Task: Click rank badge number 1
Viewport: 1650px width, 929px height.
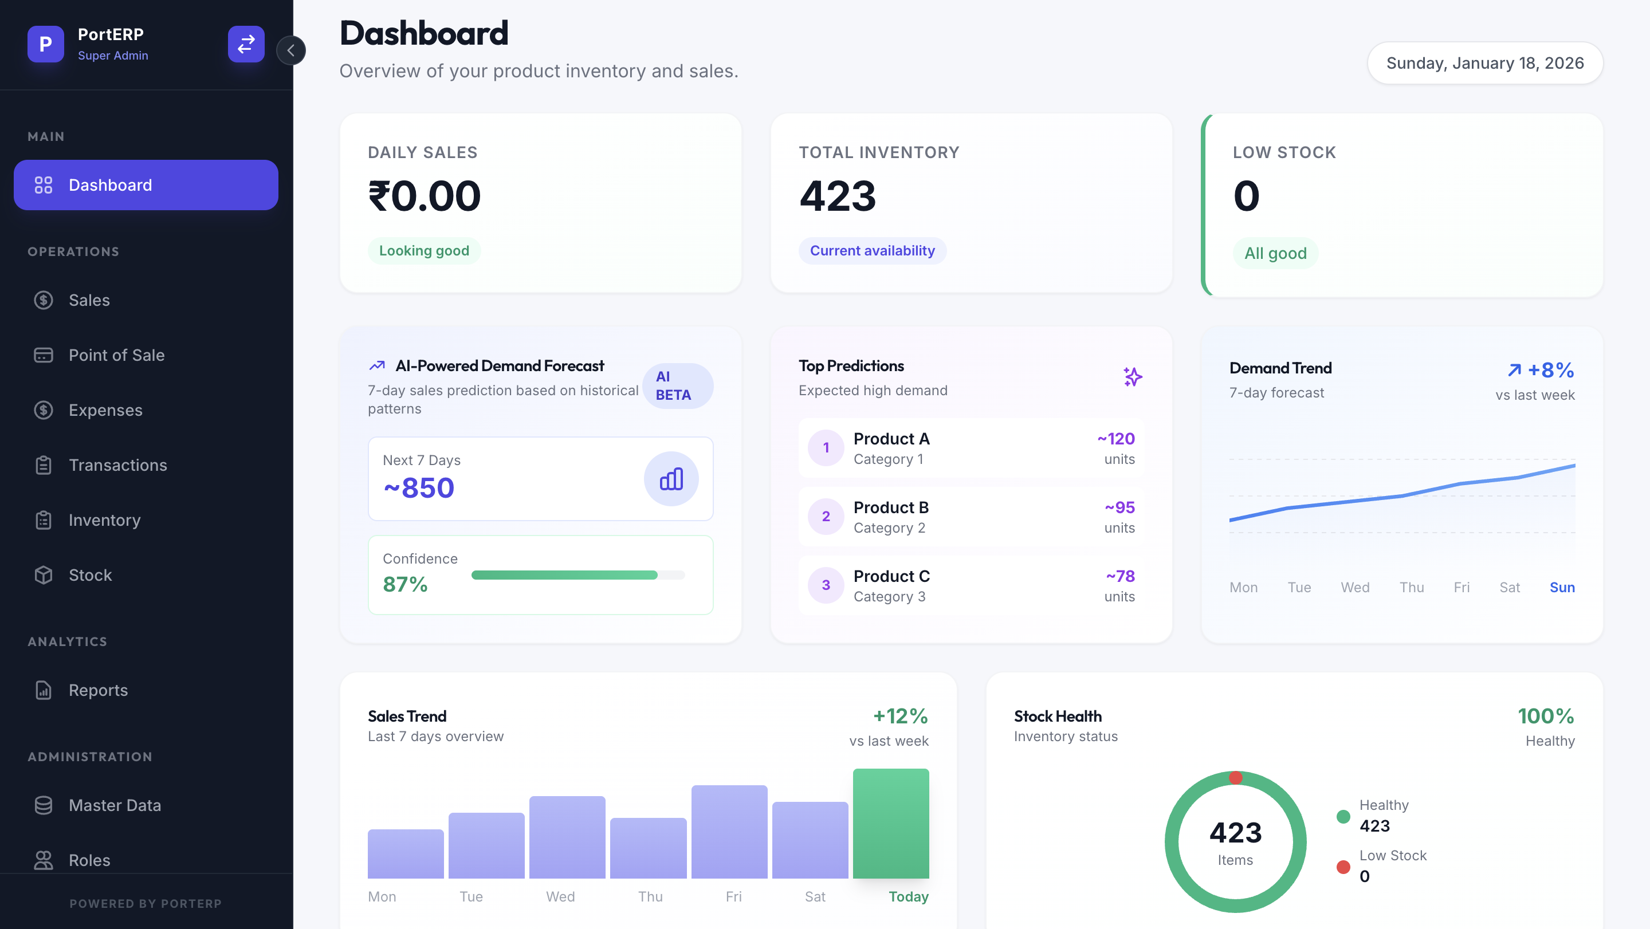Action: click(x=826, y=448)
